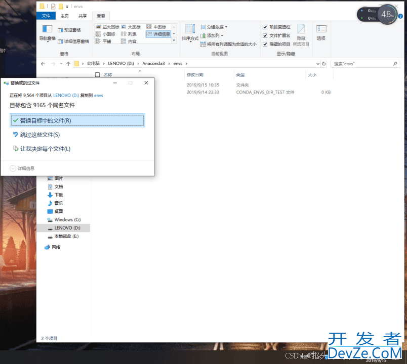Viewport: 407px width, 364px height.
Task: Choose 中图标 medium icons layout
Action: 156,27
